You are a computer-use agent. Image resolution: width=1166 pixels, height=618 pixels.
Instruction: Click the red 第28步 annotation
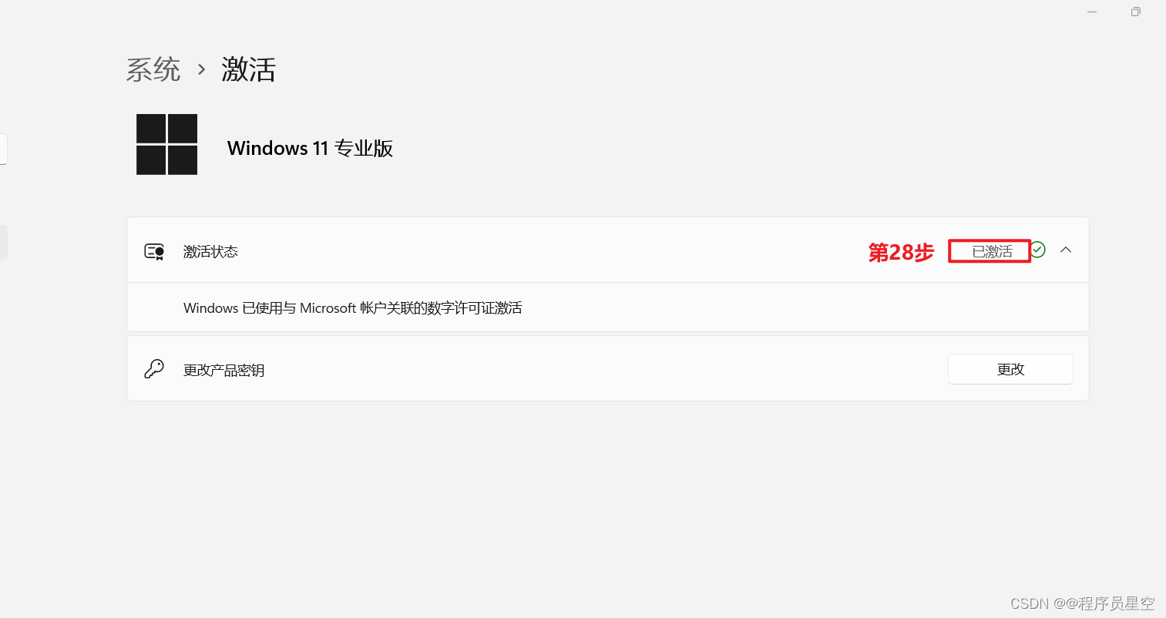901,252
